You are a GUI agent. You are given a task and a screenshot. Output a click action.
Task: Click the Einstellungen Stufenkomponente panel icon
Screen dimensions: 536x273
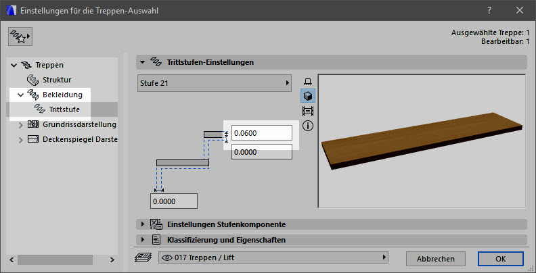pyautogui.click(x=156, y=224)
